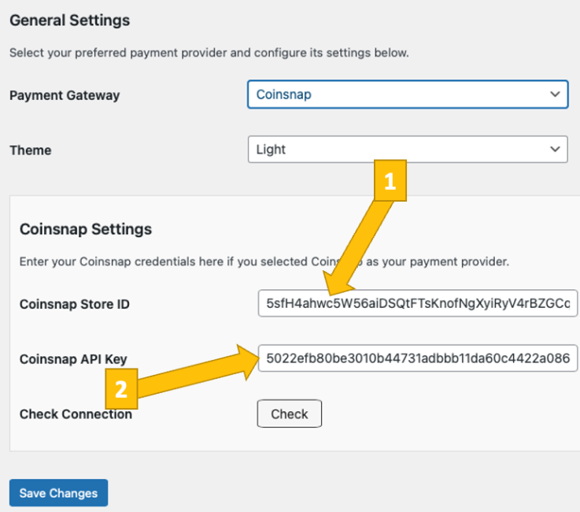Click the "Coinsnap API Key" label
This screenshot has width=580, height=512.
point(73,359)
